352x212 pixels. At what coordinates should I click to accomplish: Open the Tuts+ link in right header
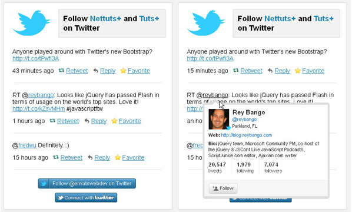324,19
